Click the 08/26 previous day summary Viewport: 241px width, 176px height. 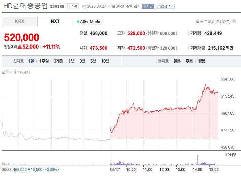(30, 169)
